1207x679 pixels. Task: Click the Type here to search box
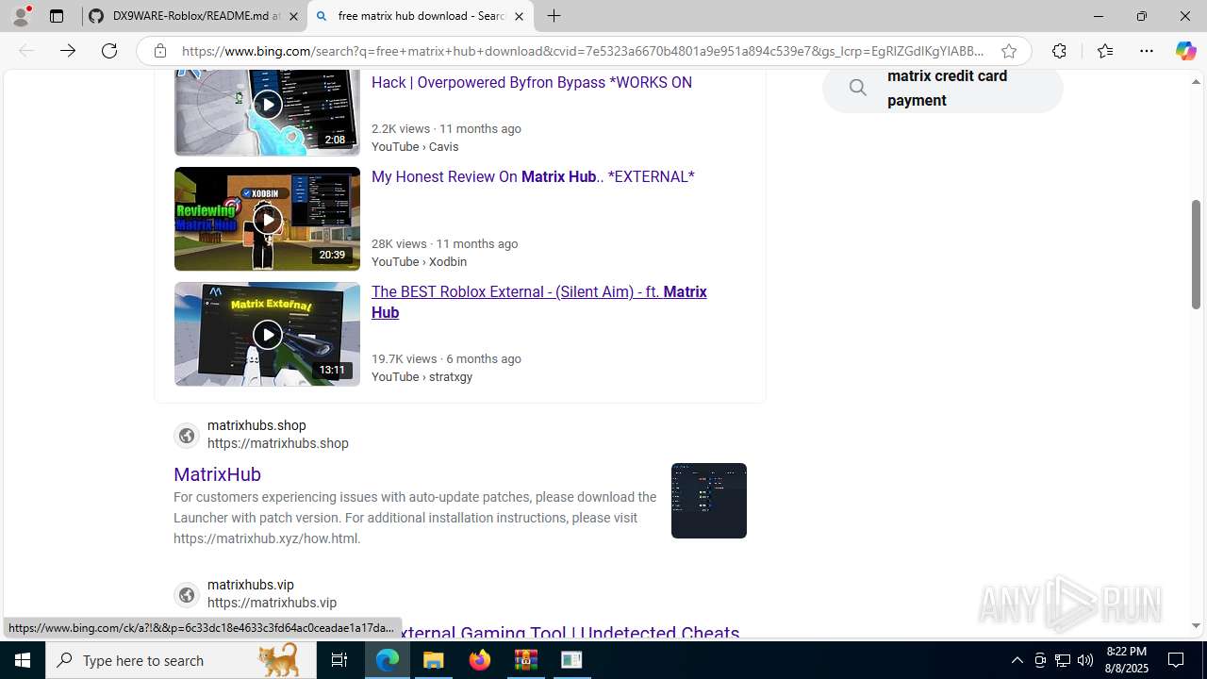click(181, 660)
